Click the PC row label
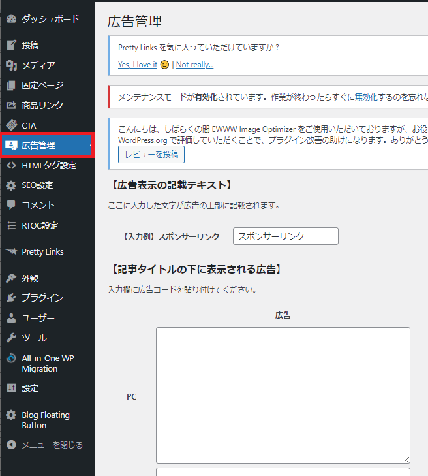 point(131,396)
